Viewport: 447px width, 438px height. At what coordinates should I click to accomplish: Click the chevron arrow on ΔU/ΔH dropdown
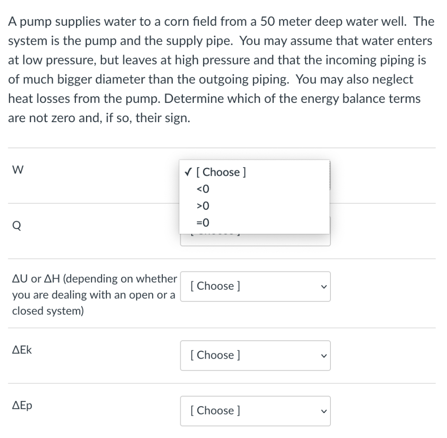point(322,287)
